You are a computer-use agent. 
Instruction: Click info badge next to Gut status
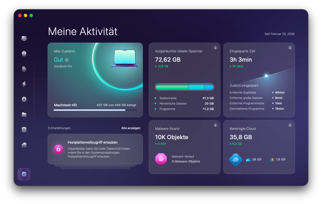(67, 60)
